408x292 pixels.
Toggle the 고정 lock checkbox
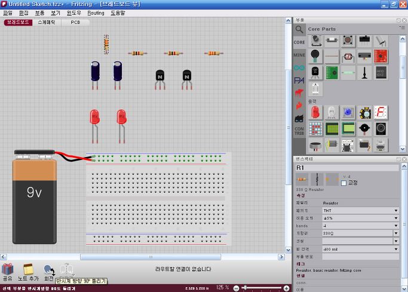343,183
